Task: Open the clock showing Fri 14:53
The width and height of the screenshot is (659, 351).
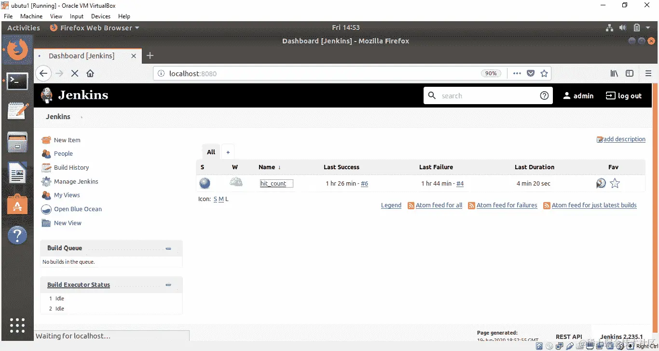Action: pyautogui.click(x=346, y=27)
